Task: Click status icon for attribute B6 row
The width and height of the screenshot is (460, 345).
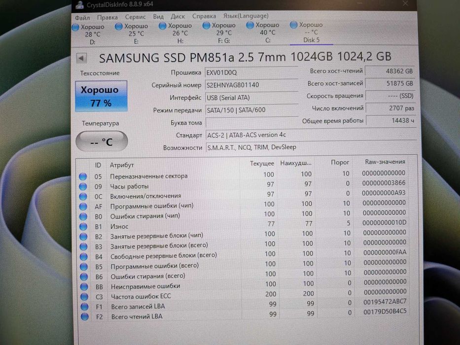Action: coord(84,276)
